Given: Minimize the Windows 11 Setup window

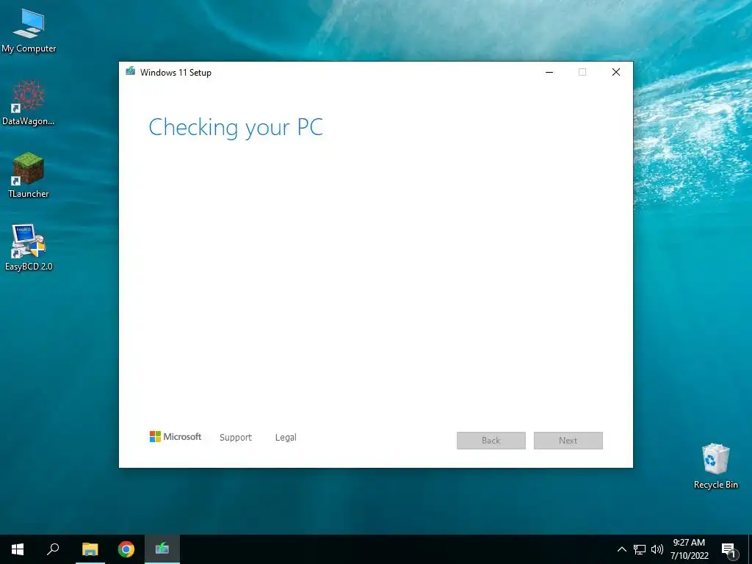Looking at the screenshot, I should [x=549, y=72].
